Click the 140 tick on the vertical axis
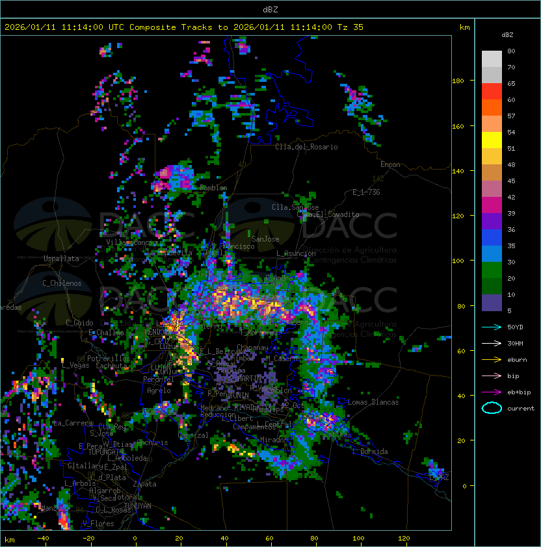 coord(458,171)
